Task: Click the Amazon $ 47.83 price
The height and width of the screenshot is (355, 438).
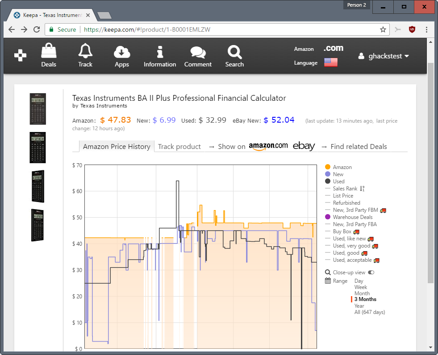Action: click(x=115, y=120)
